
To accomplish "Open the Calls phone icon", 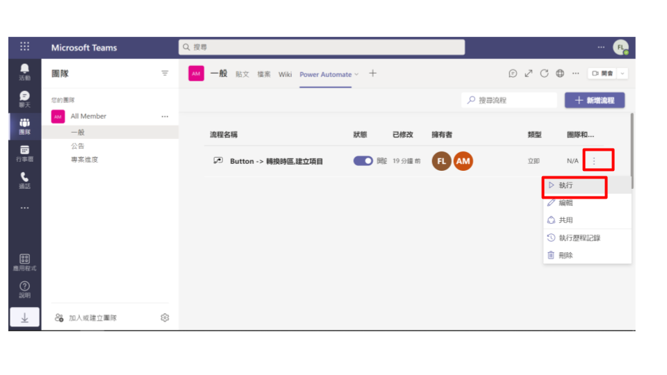I will point(25,181).
